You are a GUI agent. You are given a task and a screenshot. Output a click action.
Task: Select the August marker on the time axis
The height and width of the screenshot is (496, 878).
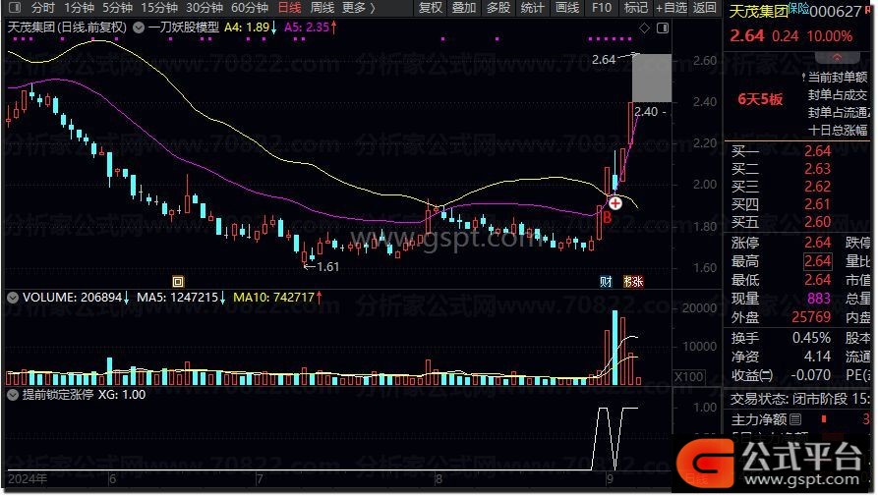click(x=438, y=478)
